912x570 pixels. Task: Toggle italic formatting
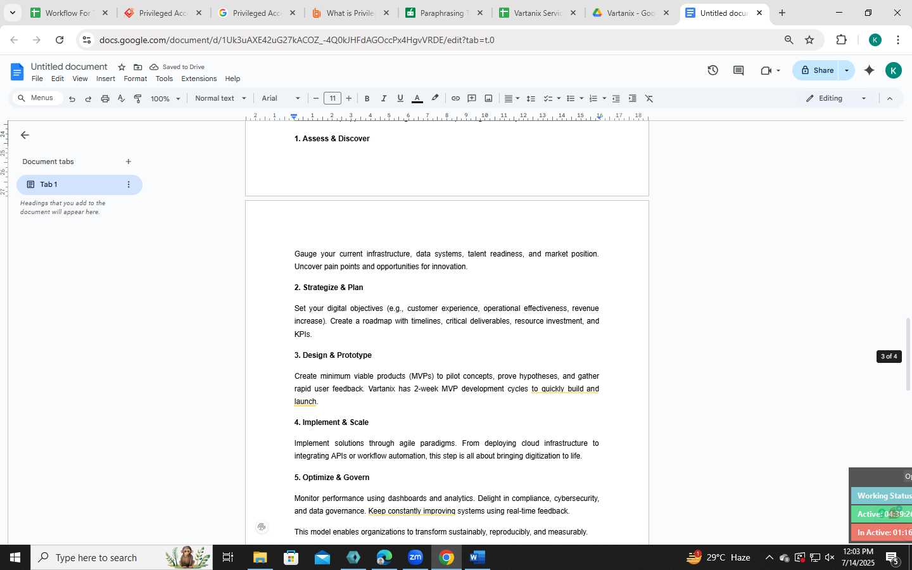click(x=383, y=99)
